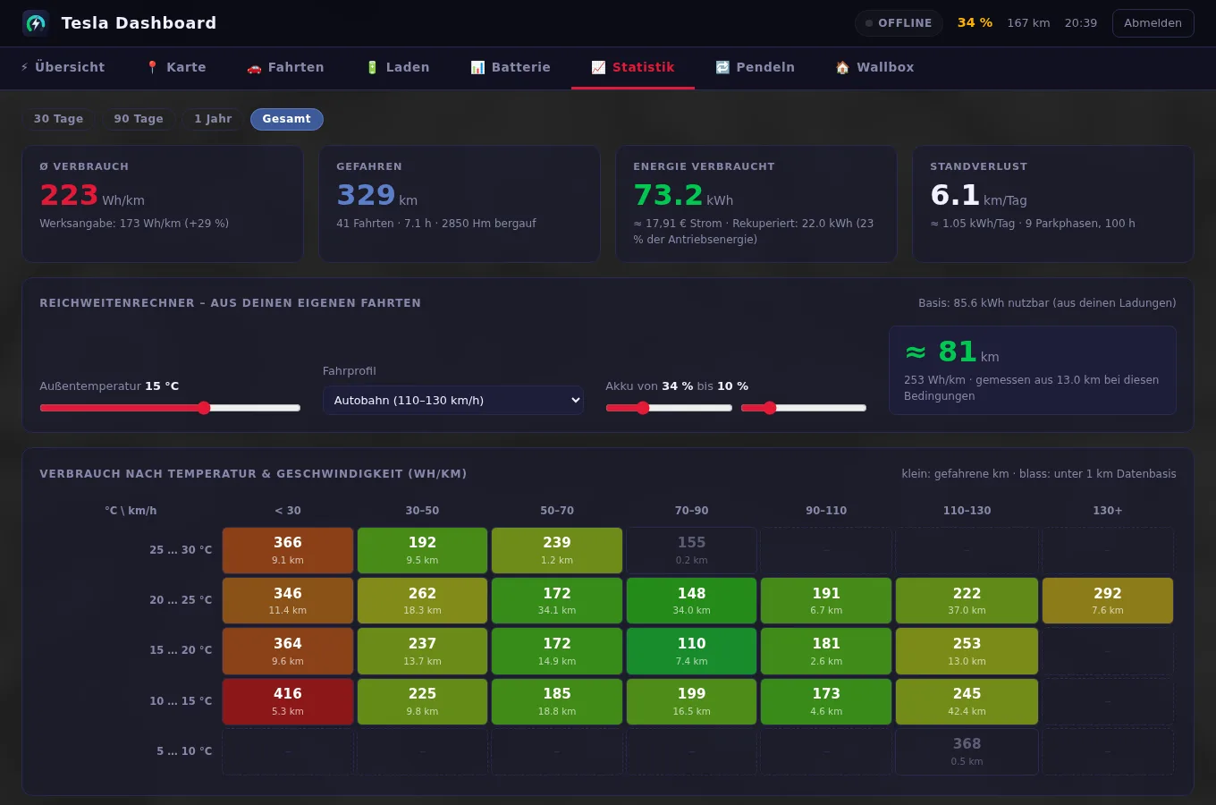Viewport: 1216px width, 805px height.
Task: Click the Außentemperatur slider handle
Action: [204, 408]
